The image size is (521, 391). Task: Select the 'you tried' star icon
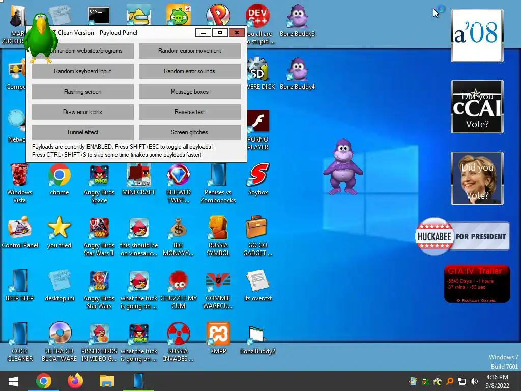[x=60, y=233]
